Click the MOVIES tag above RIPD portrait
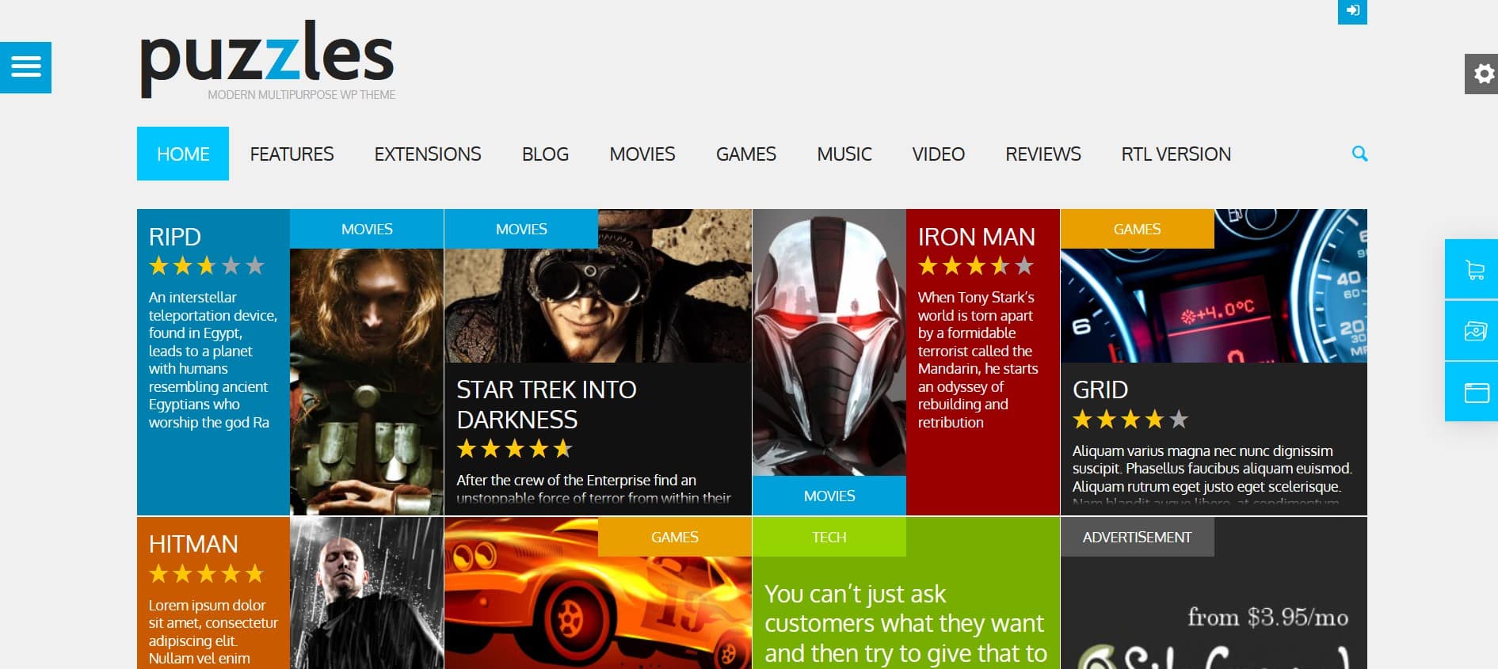This screenshot has width=1498, height=669. point(367,229)
